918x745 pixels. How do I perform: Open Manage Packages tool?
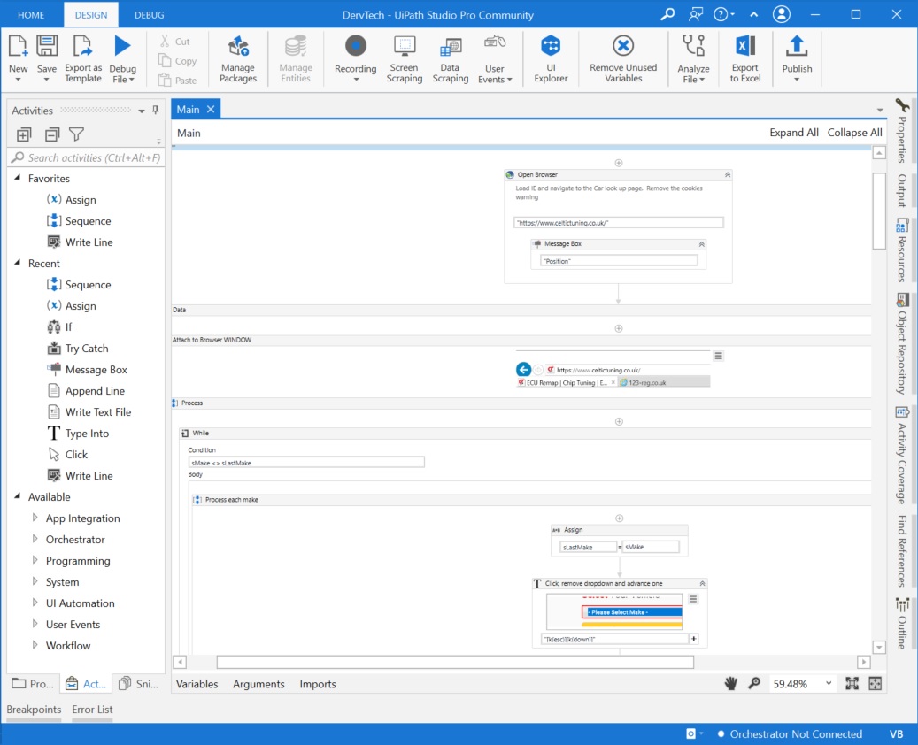(x=237, y=47)
